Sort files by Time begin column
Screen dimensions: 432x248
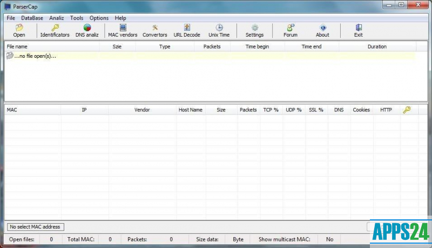click(x=257, y=46)
